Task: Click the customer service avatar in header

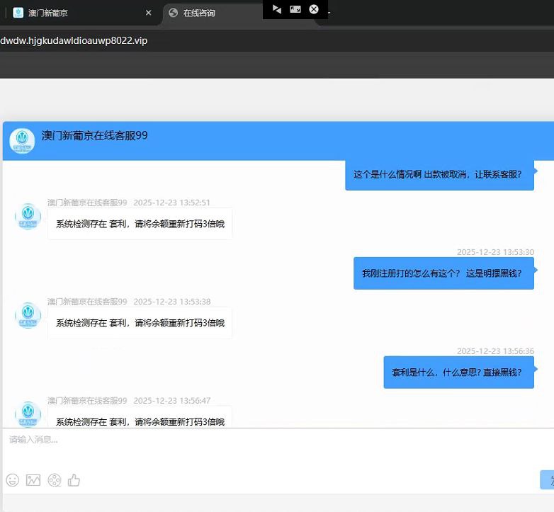Action: pyautogui.click(x=22, y=141)
